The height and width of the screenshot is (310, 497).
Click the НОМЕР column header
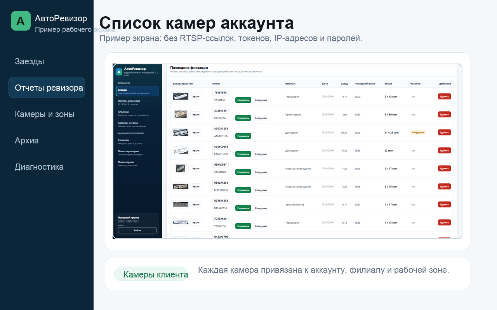(x=216, y=84)
